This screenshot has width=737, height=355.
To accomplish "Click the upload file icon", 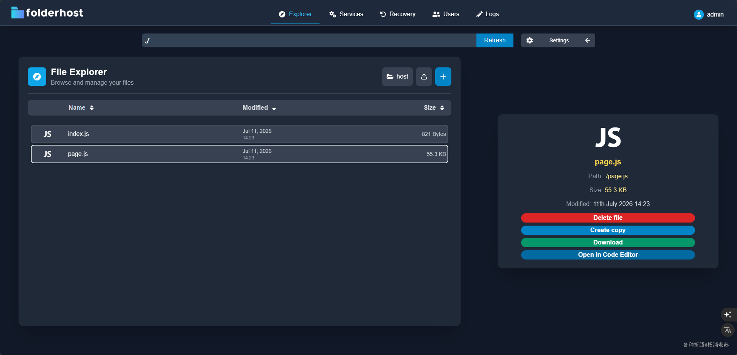I will [x=424, y=77].
